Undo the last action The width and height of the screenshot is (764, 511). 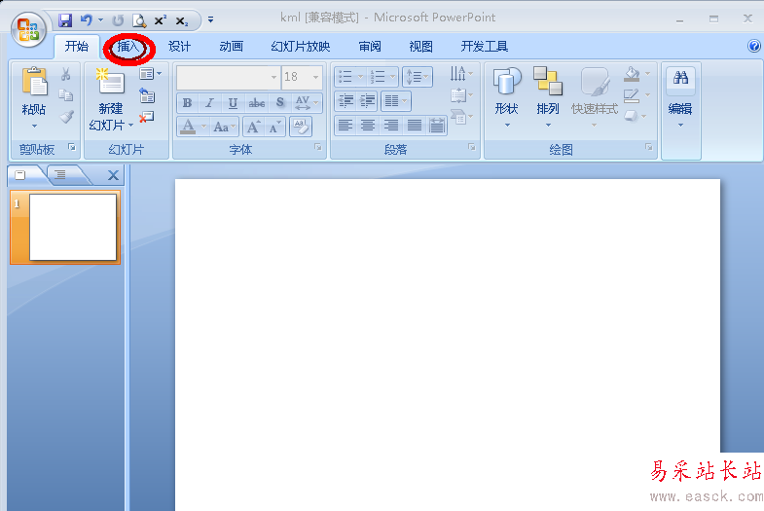point(87,20)
